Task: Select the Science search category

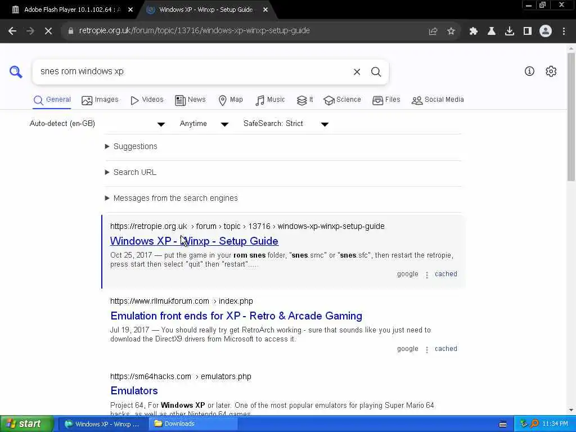Action: pos(343,100)
